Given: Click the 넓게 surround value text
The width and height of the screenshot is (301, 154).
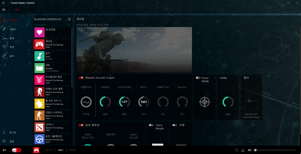Looking at the screenshot, I should click(x=105, y=114).
